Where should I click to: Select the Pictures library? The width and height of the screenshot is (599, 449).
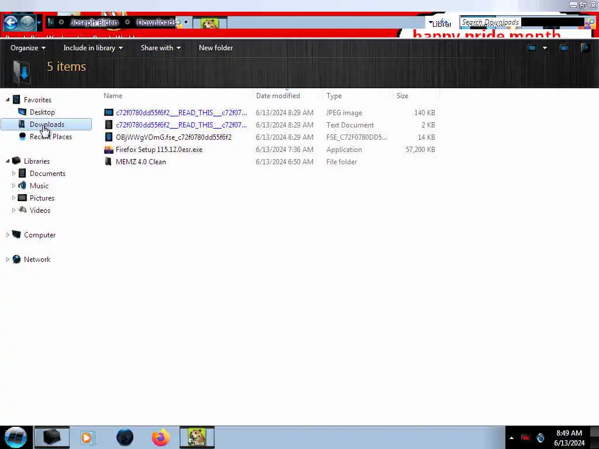click(42, 198)
